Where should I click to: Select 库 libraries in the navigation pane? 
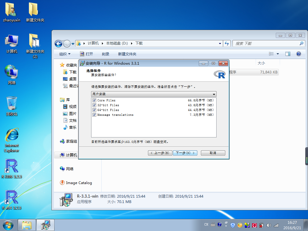(65, 100)
